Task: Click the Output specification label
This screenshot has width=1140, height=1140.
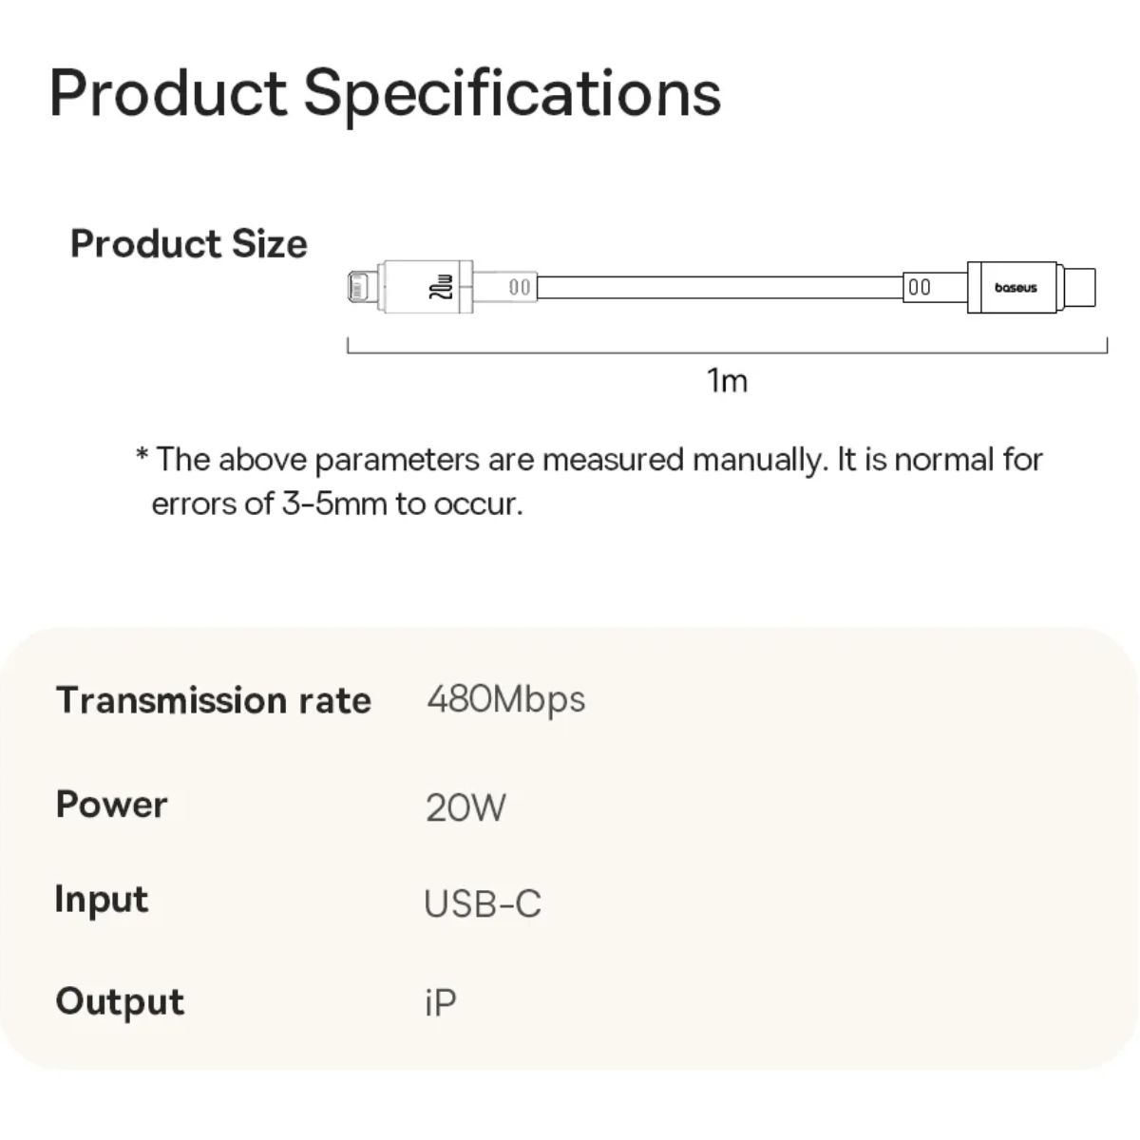Action: (120, 1001)
